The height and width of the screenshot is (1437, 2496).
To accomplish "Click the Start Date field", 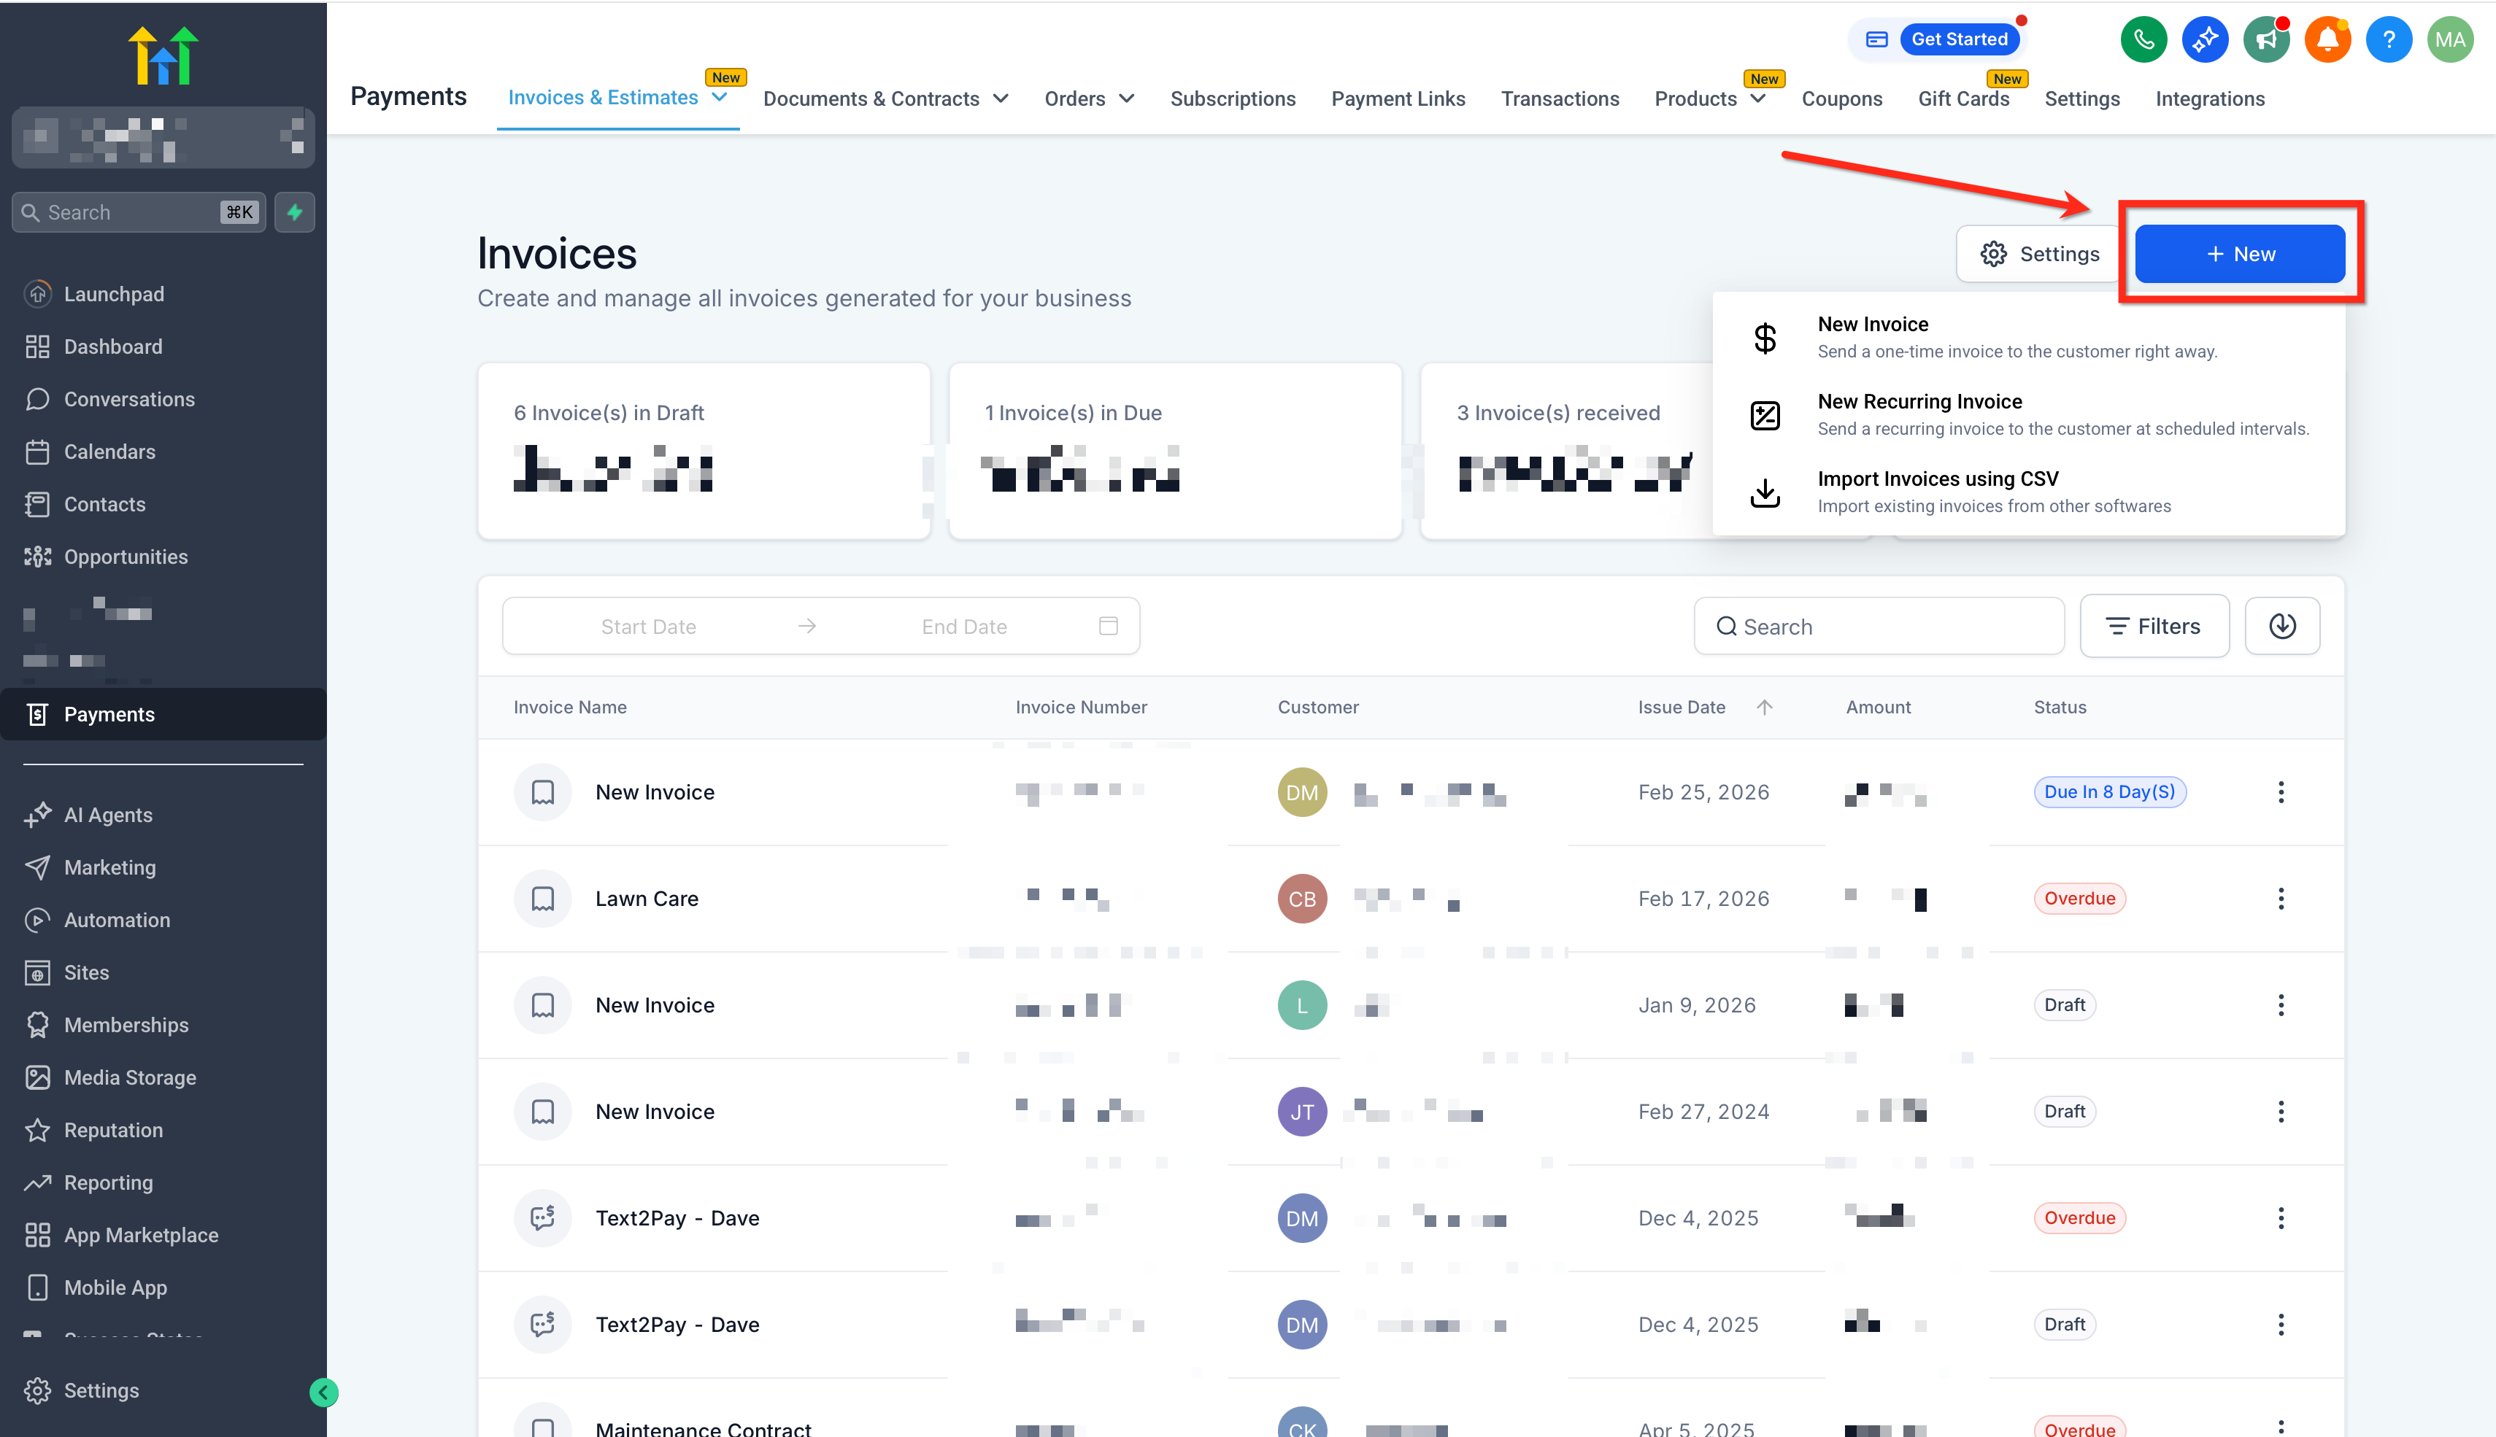I will click(x=647, y=627).
